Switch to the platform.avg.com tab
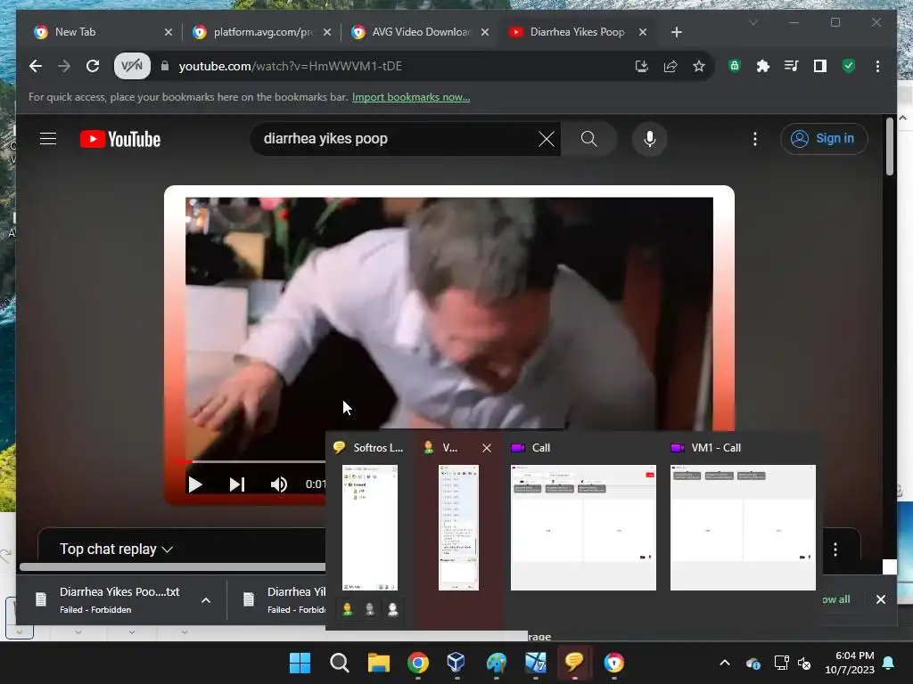 click(261, 32)
